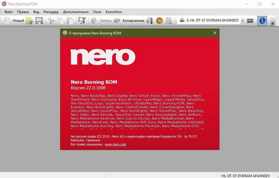
Task: Save compilation using the floppy disk icon
Action: tap(39, 21)
